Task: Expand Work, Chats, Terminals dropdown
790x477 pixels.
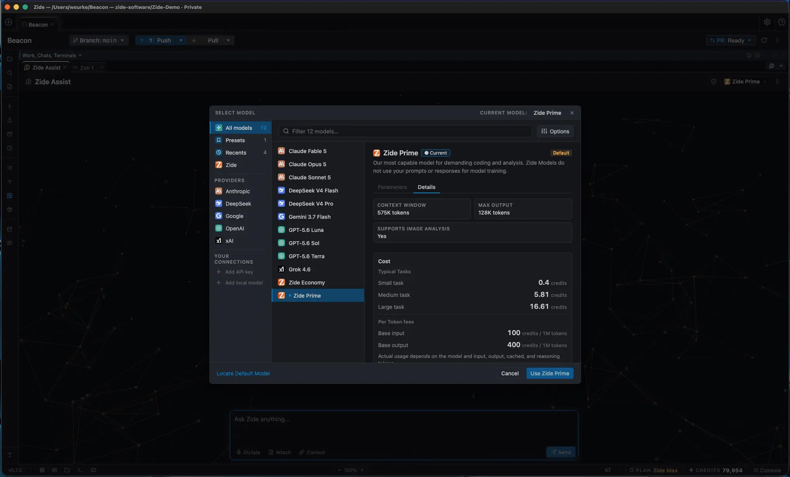Action: coord(52,55)
